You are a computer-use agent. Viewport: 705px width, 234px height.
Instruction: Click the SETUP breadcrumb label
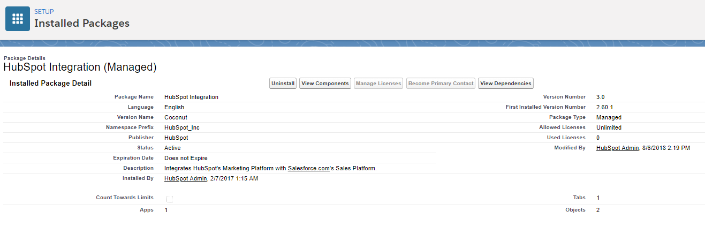[44, 11]
